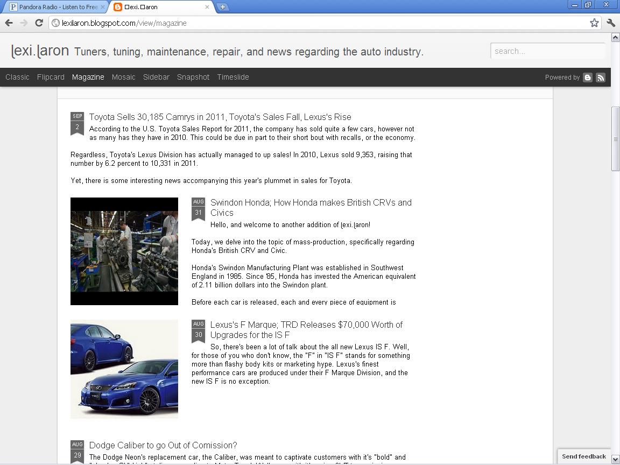Minimize the Chrome window
Viewport: 620px width, 465px height.
point(575,4)
